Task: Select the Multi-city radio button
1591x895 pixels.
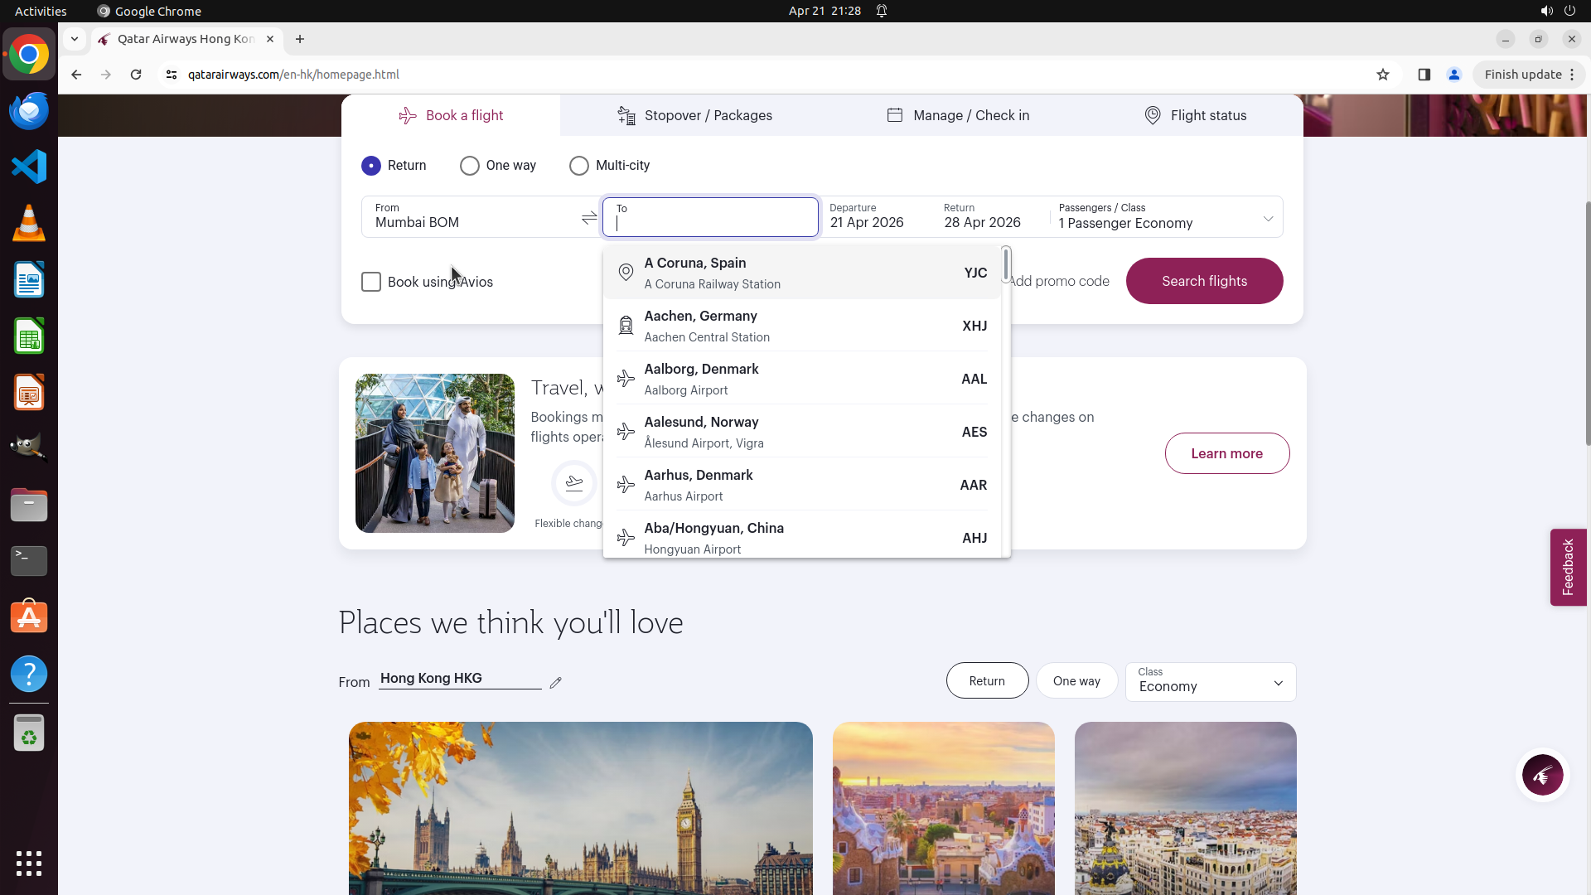Action: (579, 166)
